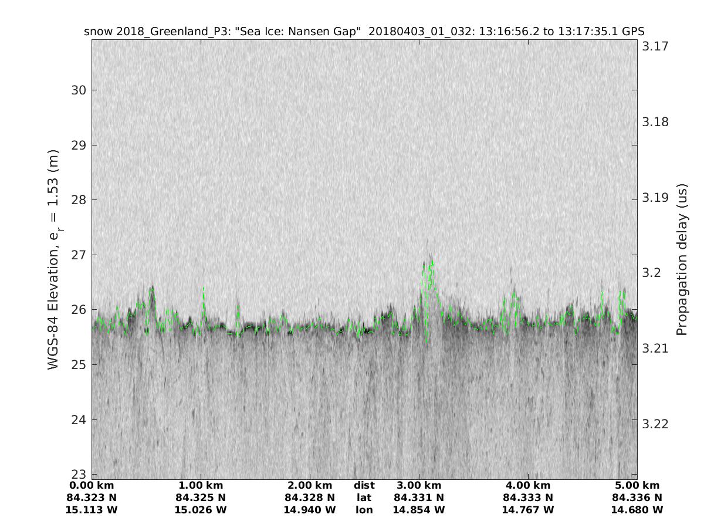Viewport: 704px width, 528px height.
Task: Click the 23 elevation tick label
Action: tap(77, 475)
